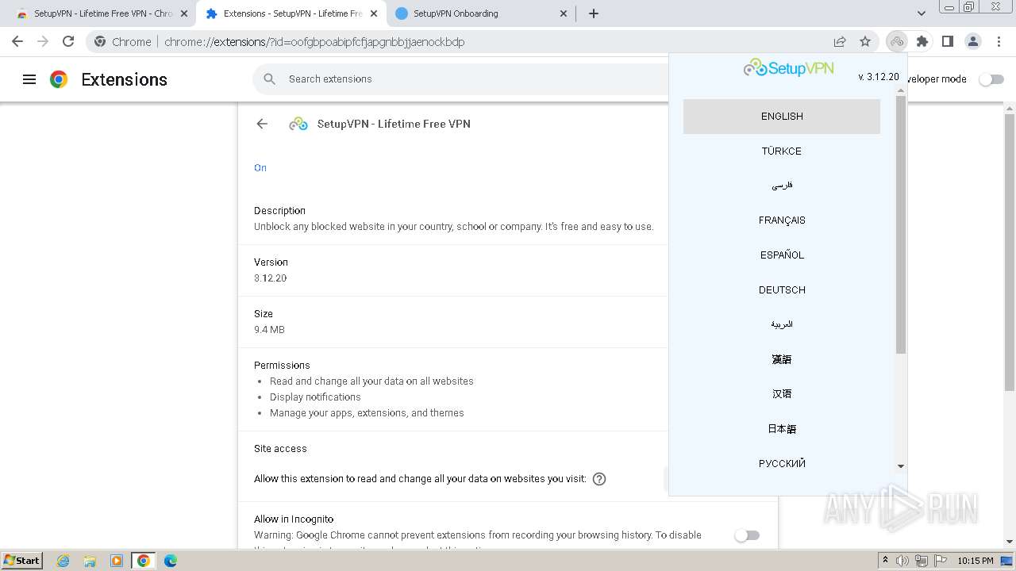The image size is (1016, 571).
Task: Click the 9.4 MB size value
Action: coord(269,330)
